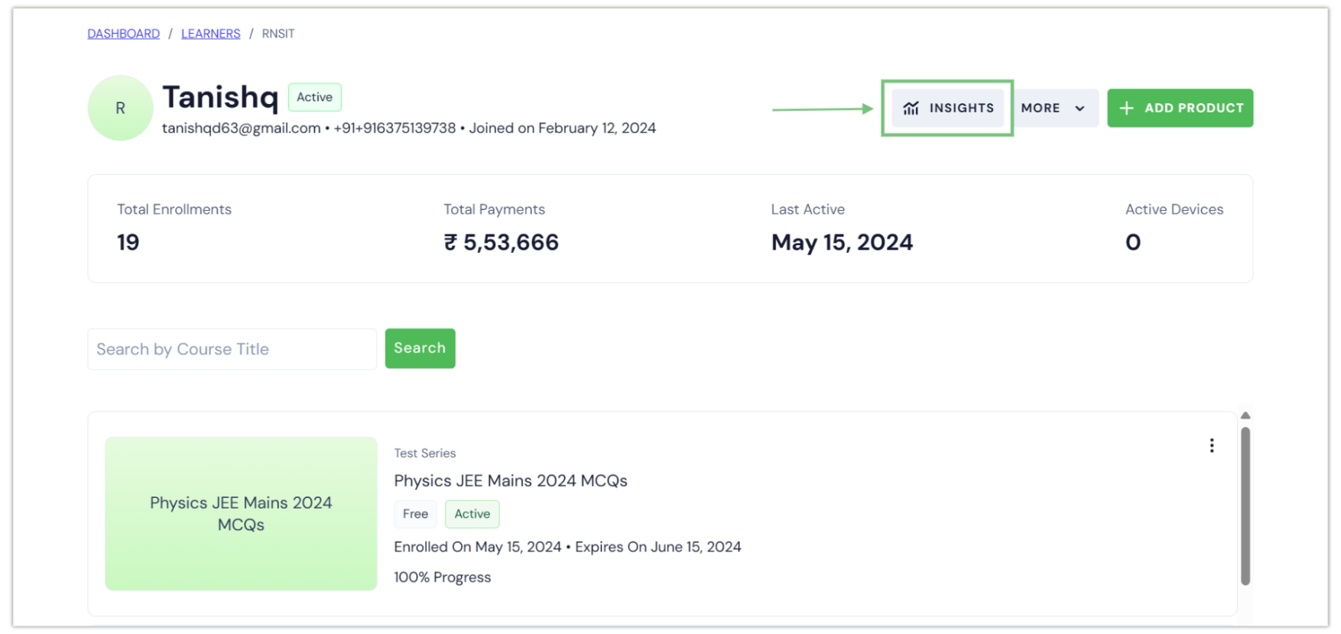Click the 100% Progress indicator
1341x634 pixels.
coord(443,577)
